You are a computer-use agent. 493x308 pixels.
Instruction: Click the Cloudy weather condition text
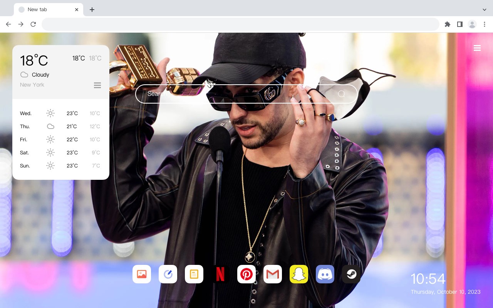(40, 75)
